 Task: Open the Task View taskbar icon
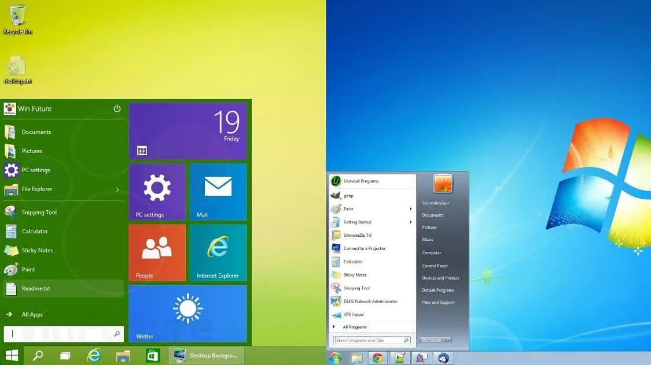pyautogui.click(x=65, y=356)
